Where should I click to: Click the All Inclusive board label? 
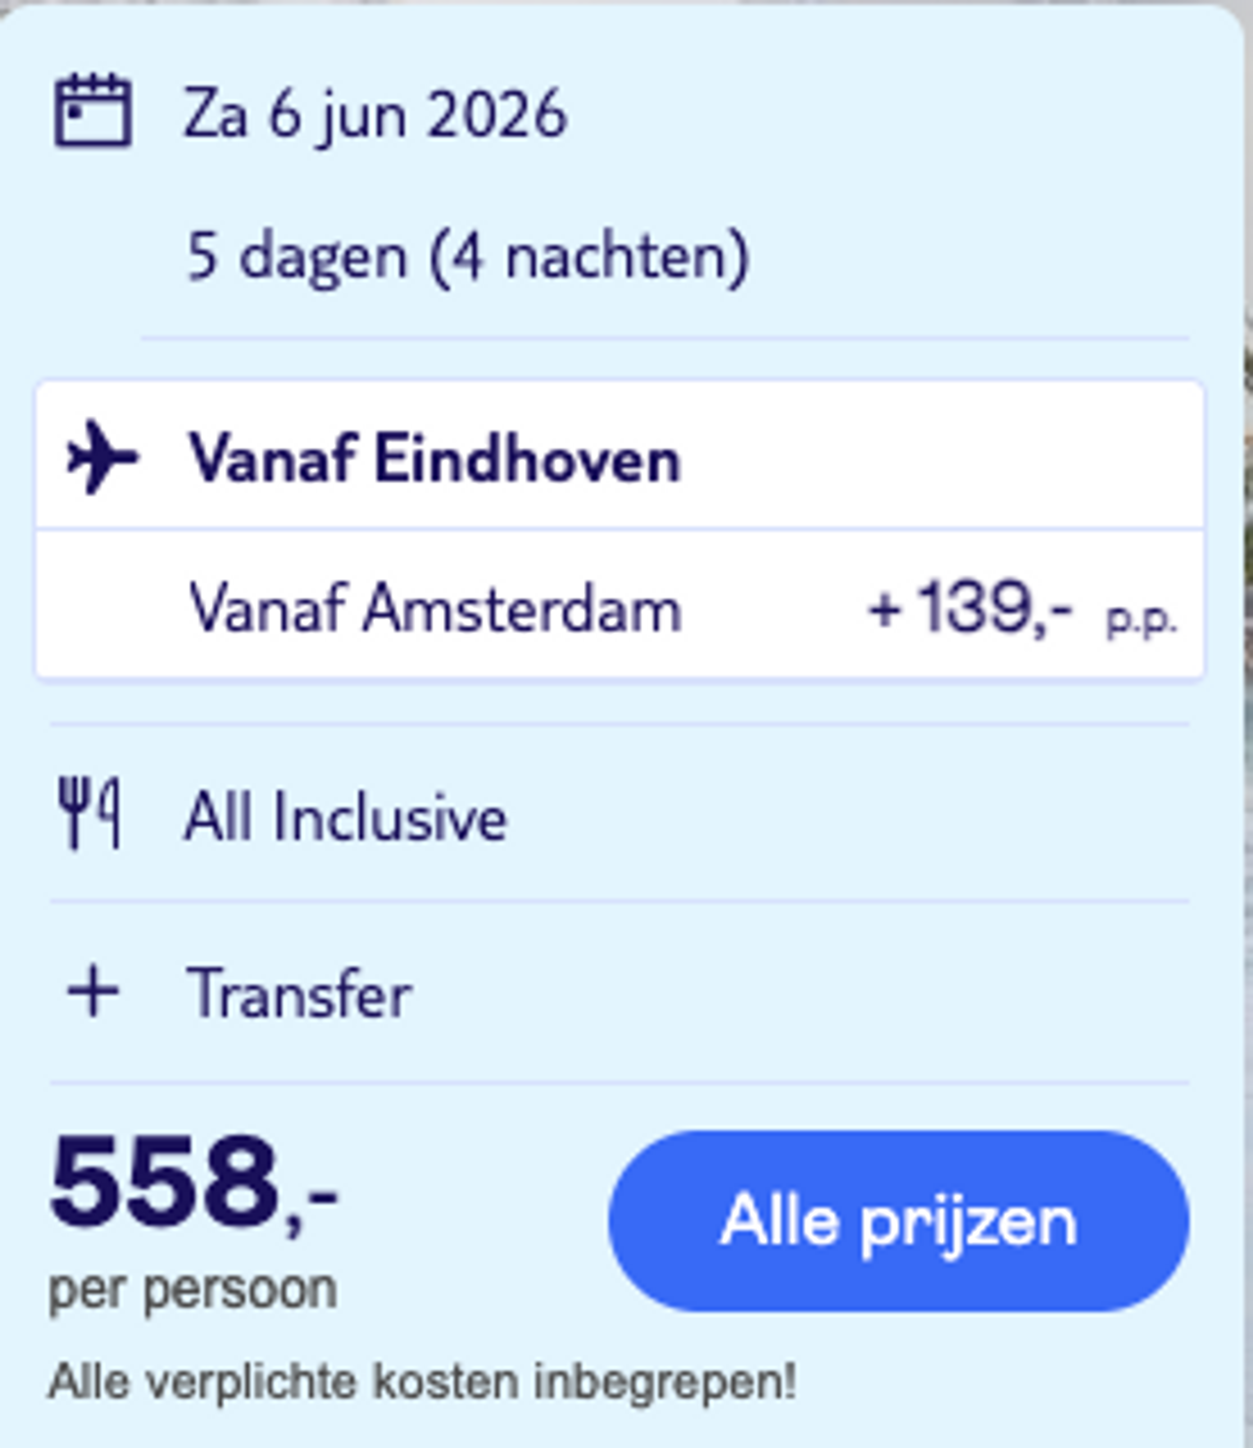coord(346,817)
